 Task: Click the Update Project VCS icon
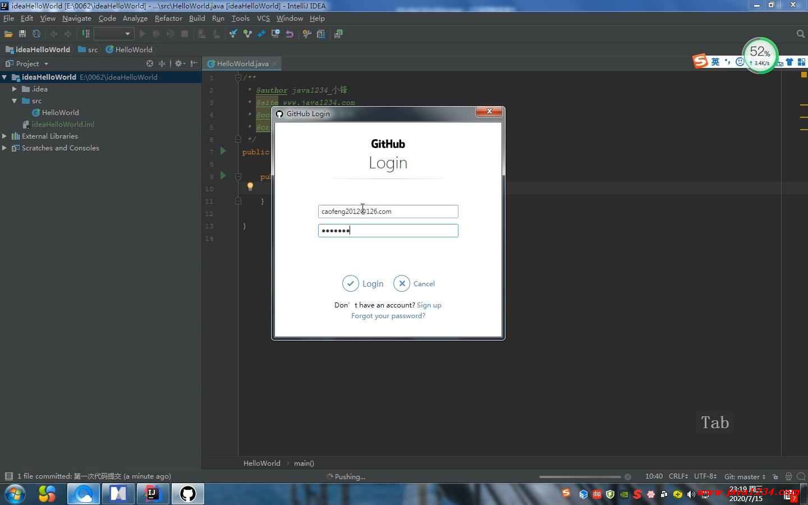pos(233,34)
